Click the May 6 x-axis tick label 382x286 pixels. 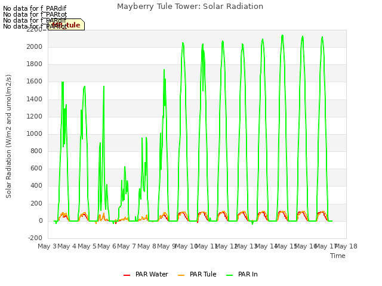107,246
